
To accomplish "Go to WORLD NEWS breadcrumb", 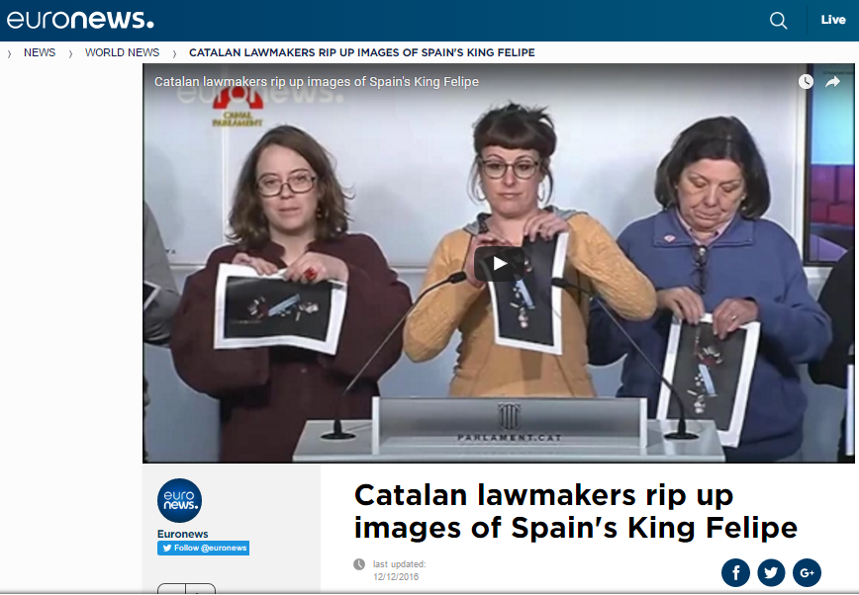I will tap(122, 52).
